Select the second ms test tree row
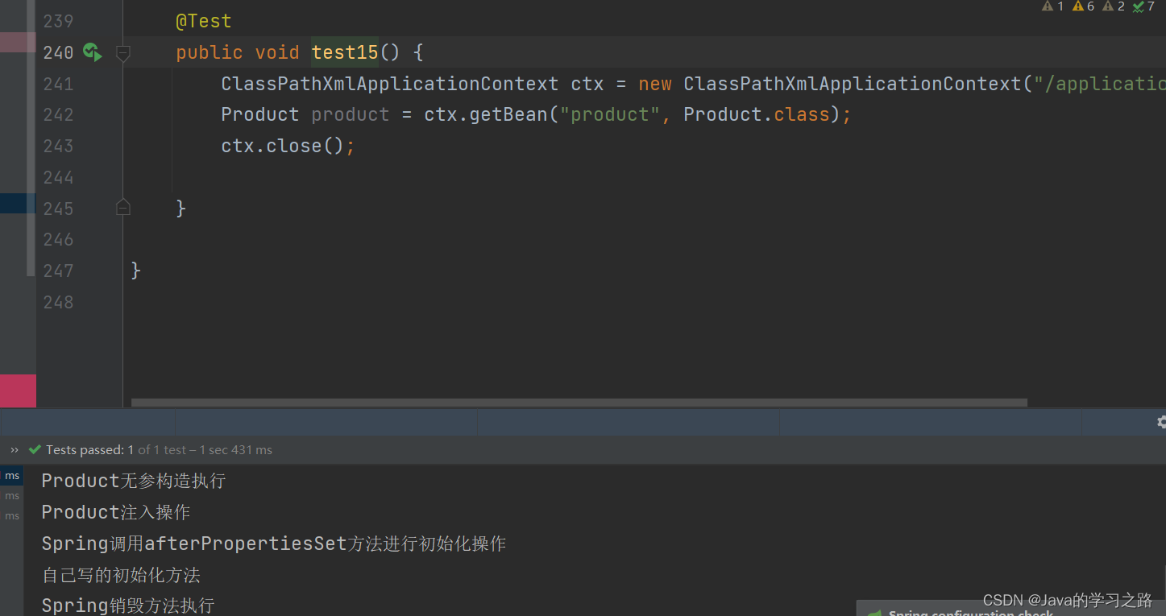Screen dimensions: 1166x616 point(12,496)
